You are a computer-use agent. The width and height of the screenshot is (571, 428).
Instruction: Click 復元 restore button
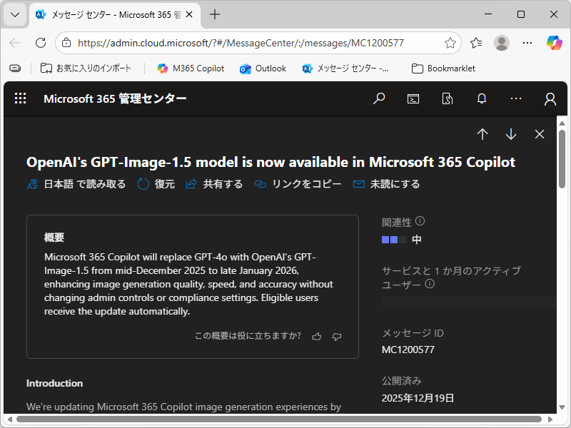pyautogui.click(x=156, y=184)
